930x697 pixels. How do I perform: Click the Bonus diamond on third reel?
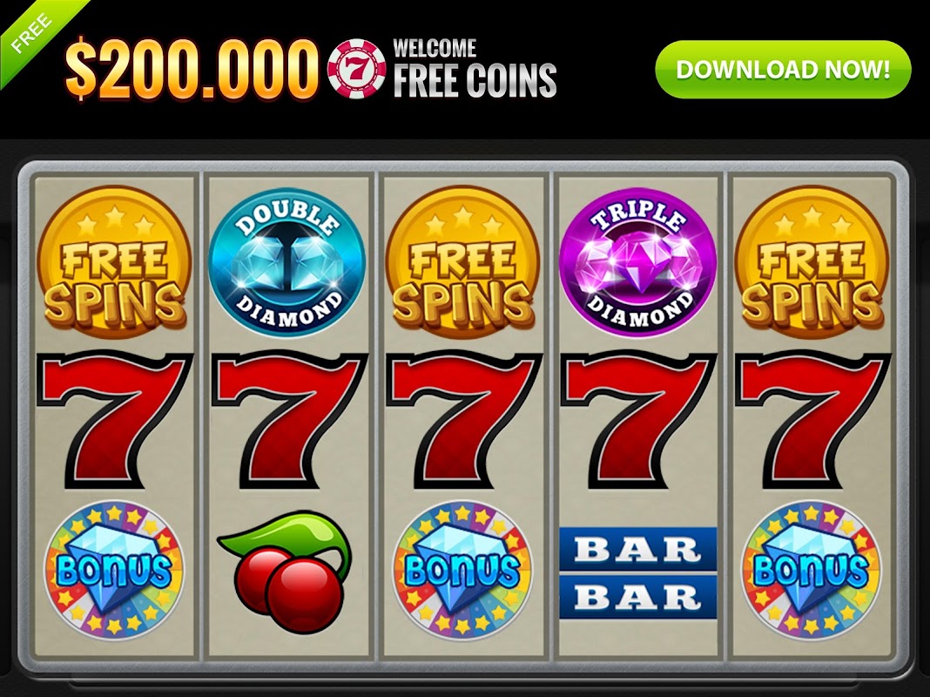pyautogui.click(x=462, y=571)
